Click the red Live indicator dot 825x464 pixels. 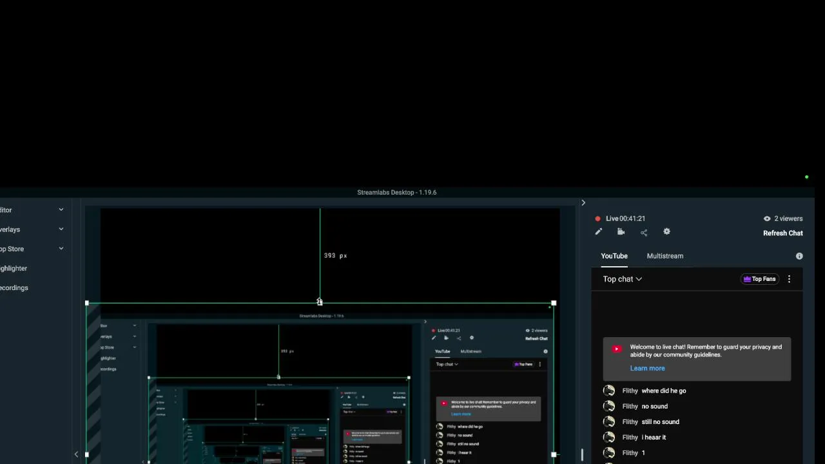(597, 218)
